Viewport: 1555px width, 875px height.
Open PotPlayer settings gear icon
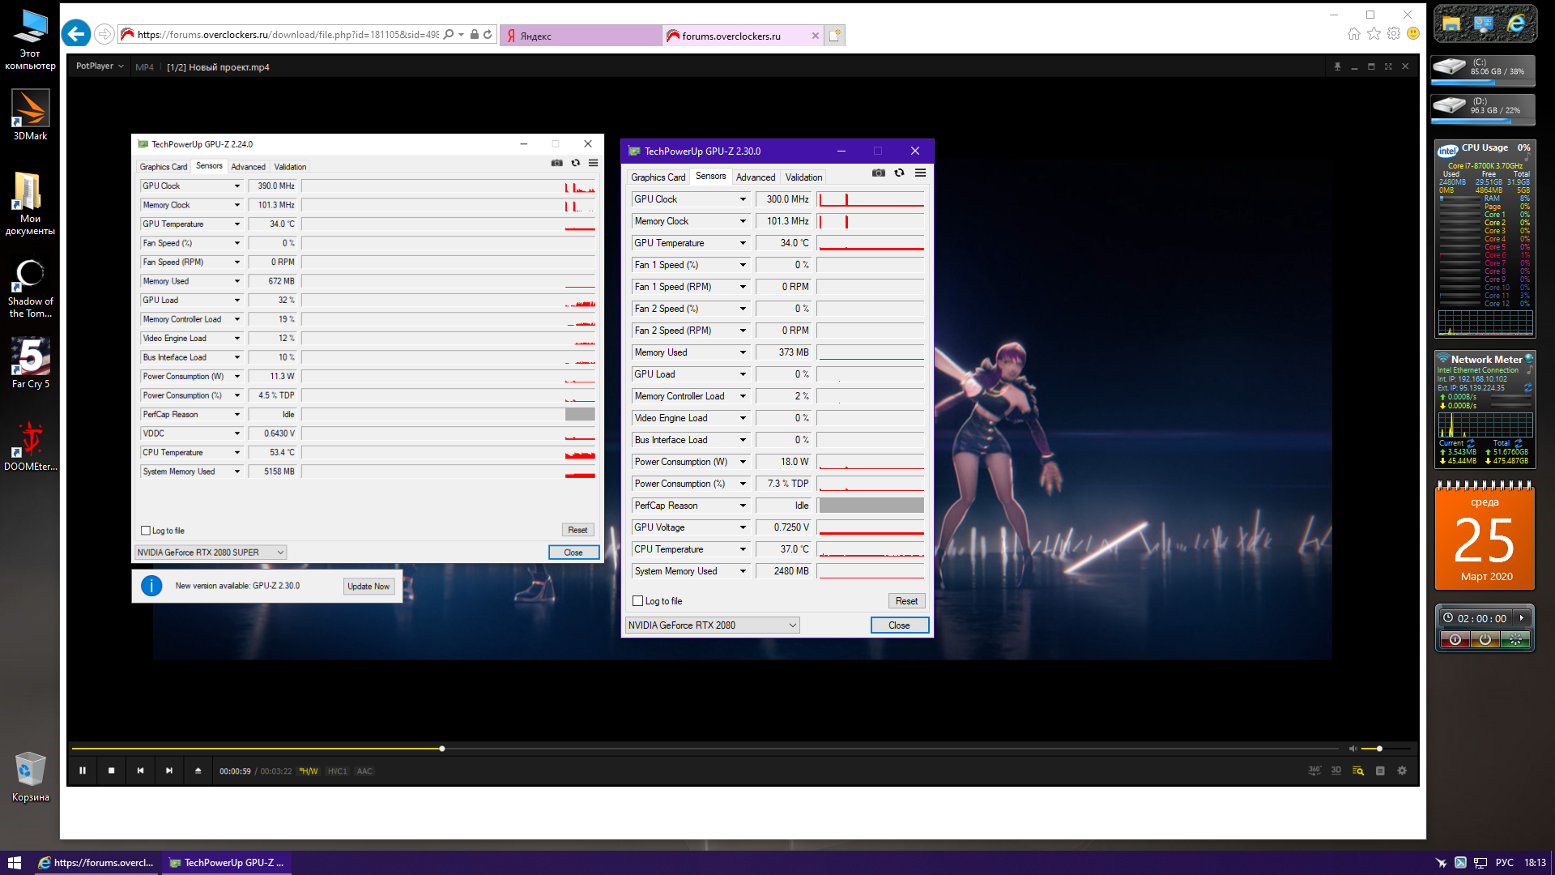coord(1402,770)
